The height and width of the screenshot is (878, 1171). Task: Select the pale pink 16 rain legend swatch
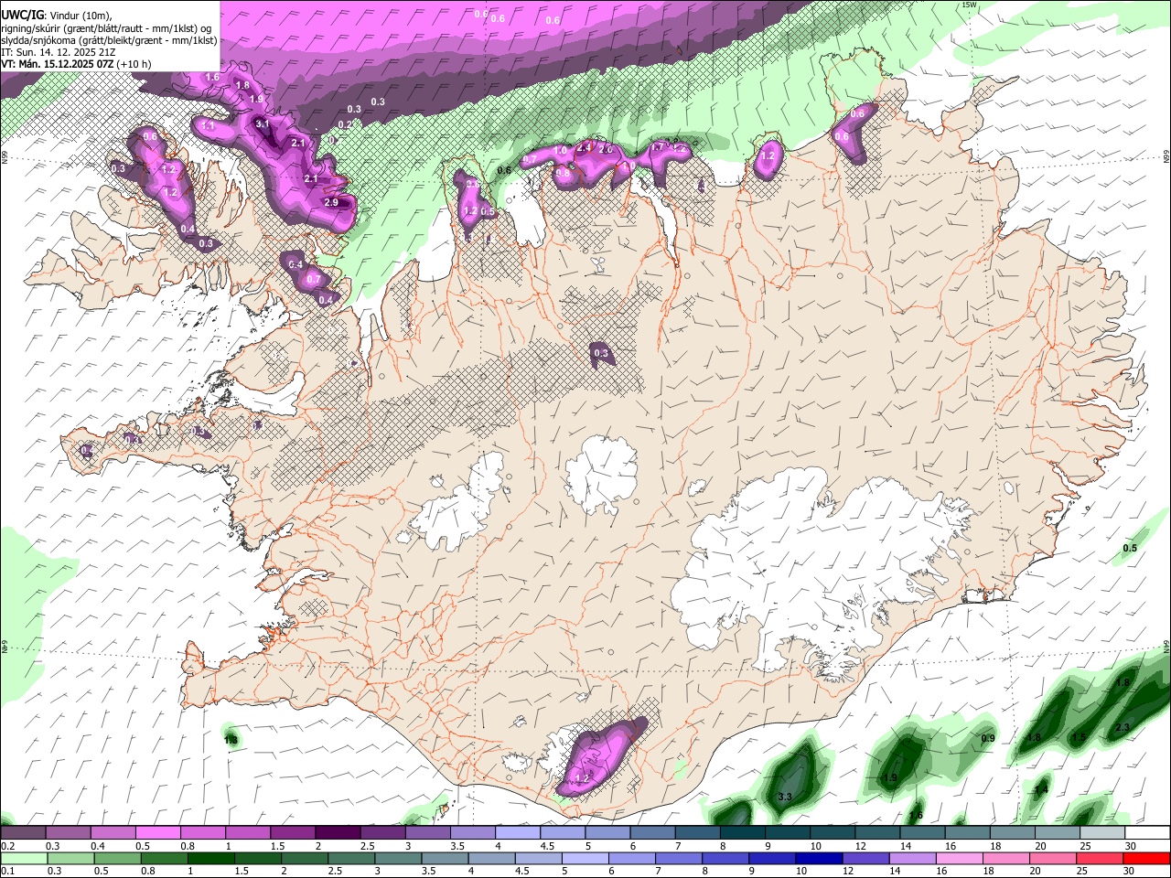point(958,858)
